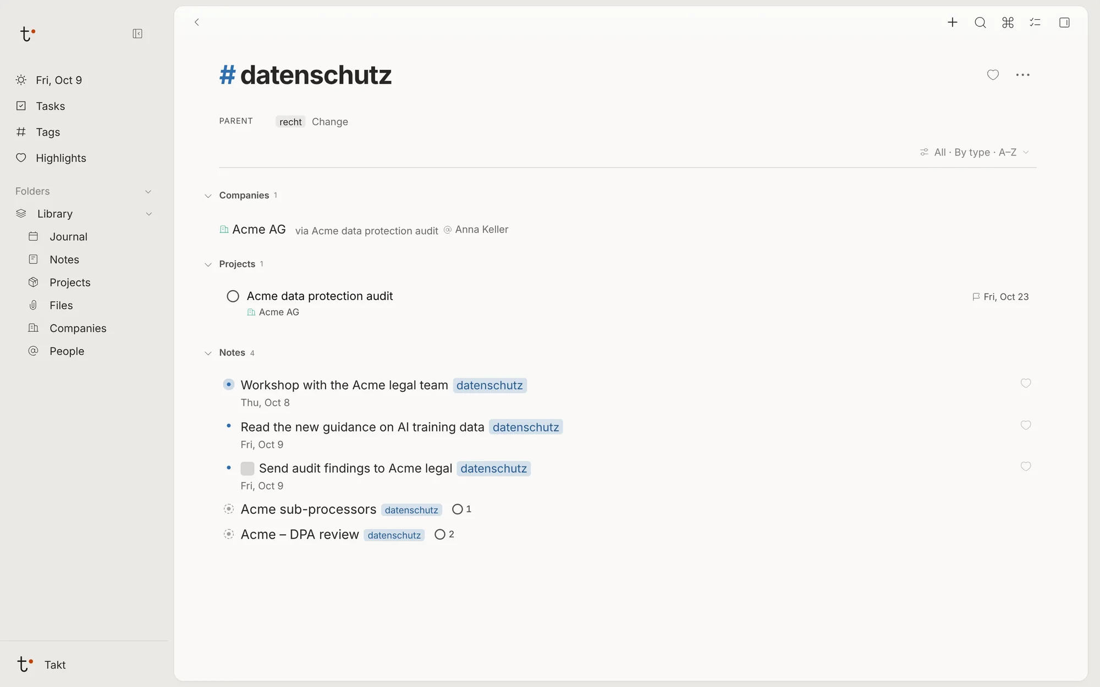Collapse the Notes group chevron
This screenshot has width=1100, height=687.
point(208,353)
